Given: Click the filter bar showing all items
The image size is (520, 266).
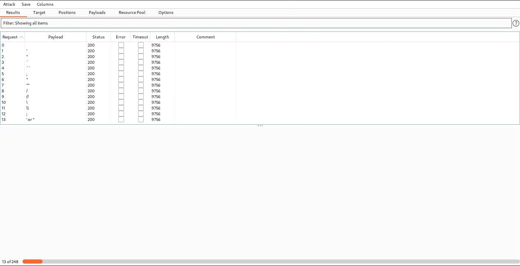Looking at the screenshot, I should pos(256,23).
